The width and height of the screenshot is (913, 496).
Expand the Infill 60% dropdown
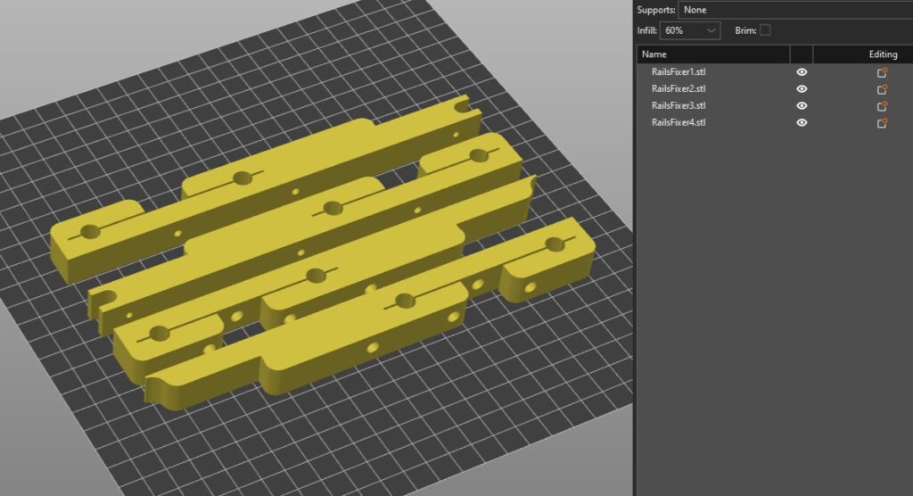coord(691,30)
